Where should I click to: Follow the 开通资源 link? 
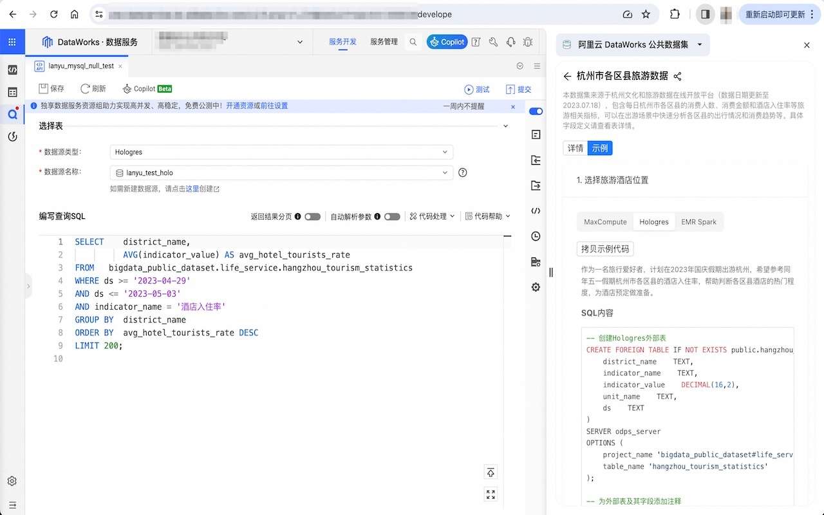[x=239, y=106]
